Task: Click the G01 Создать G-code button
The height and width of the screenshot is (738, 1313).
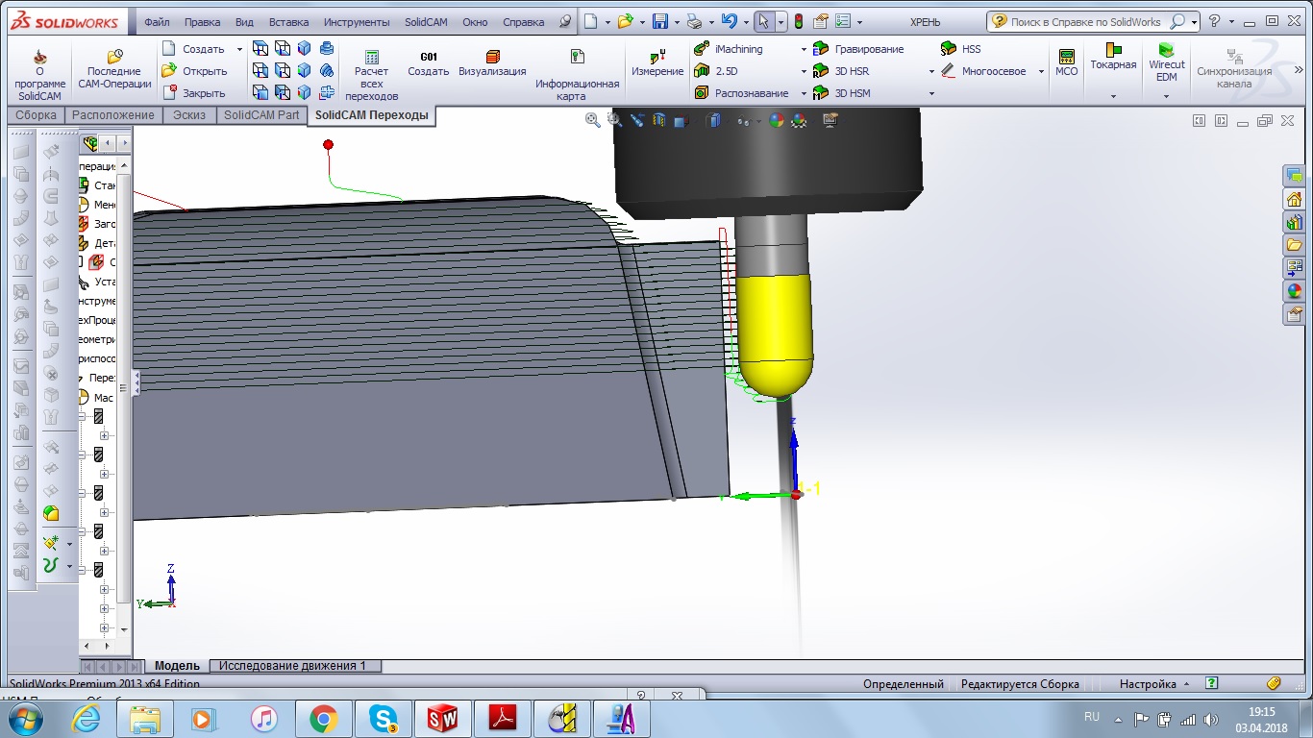Action: (x=428, y=64)
